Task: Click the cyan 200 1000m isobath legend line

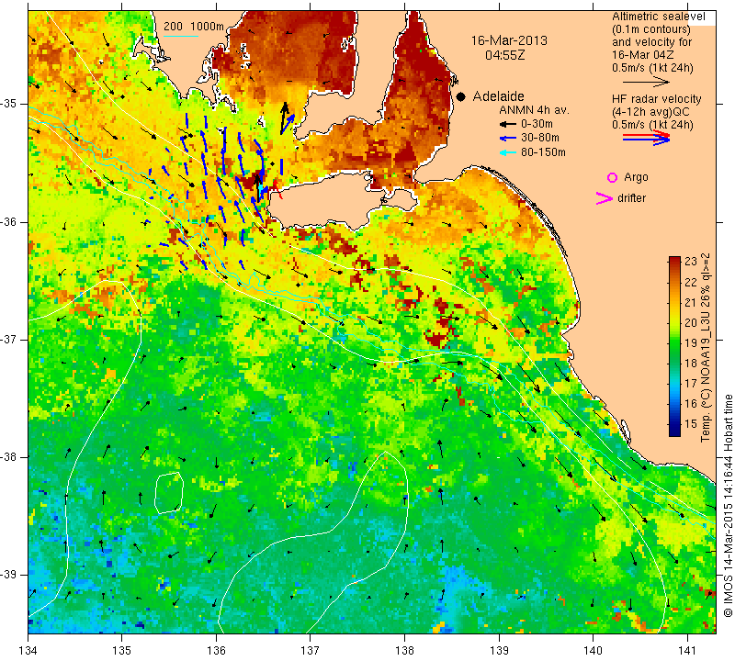Action: 180,36
